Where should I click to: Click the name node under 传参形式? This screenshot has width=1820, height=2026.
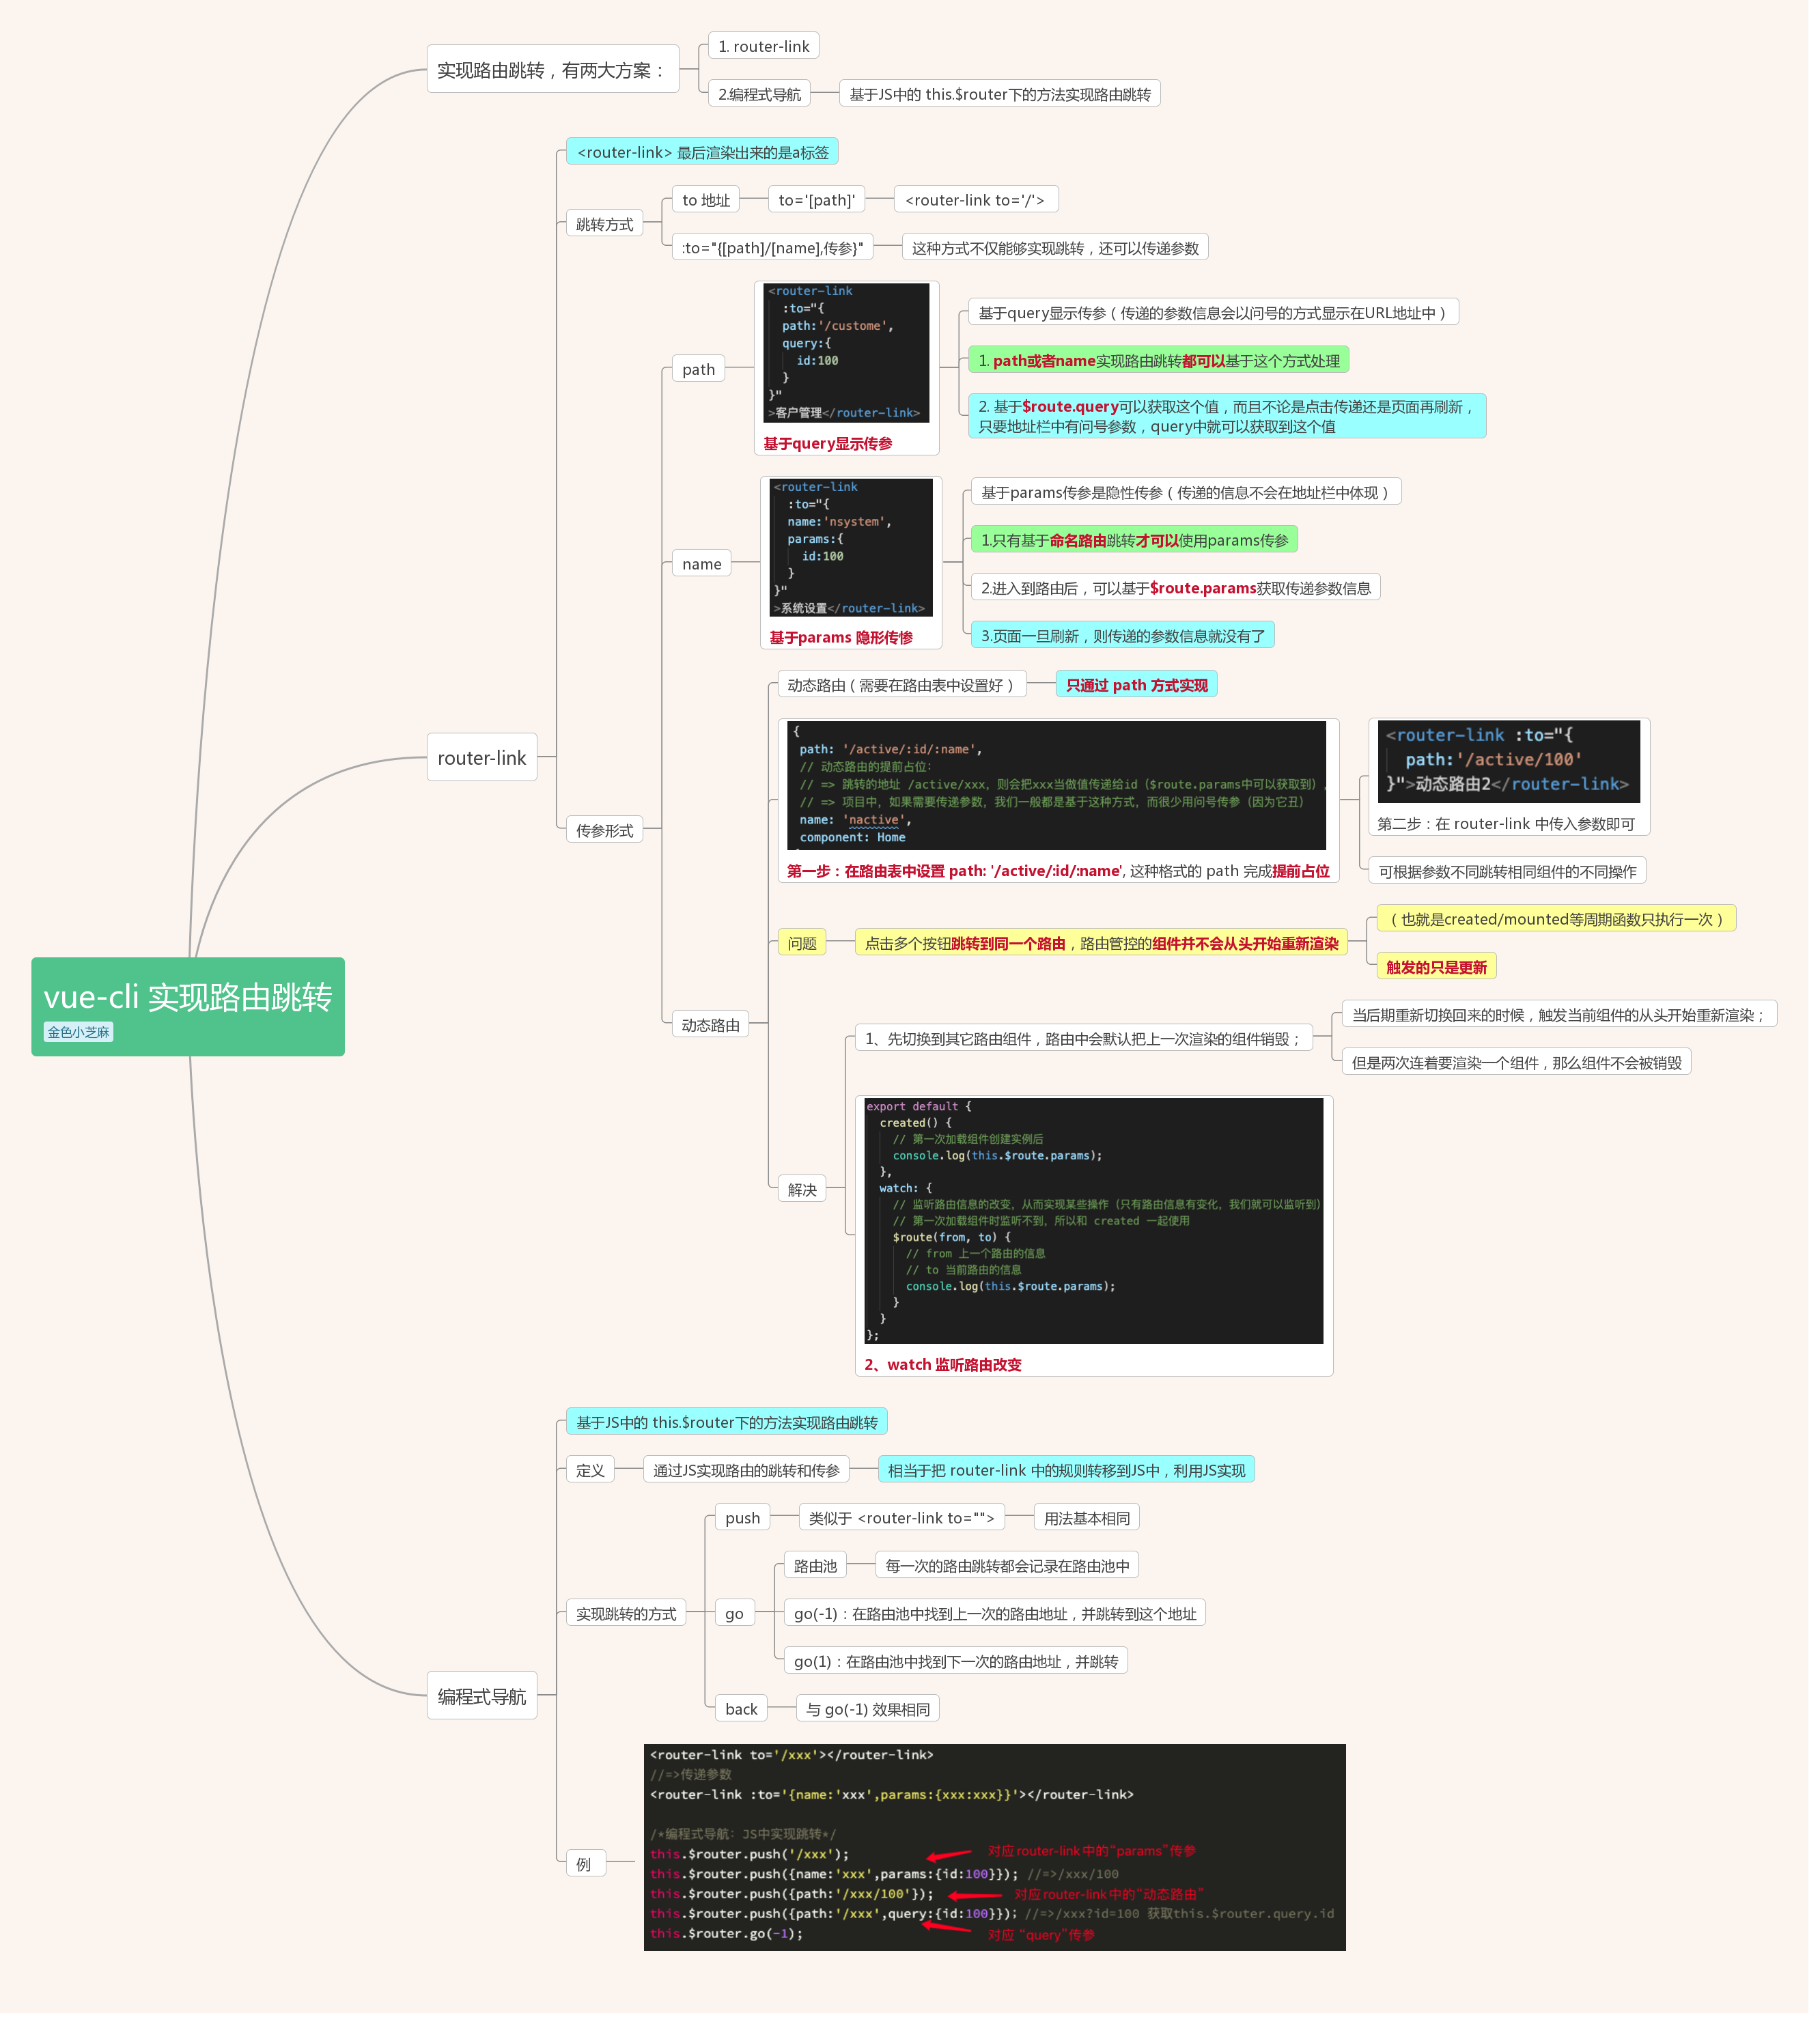pyautogui.click(x=701, y=564)
